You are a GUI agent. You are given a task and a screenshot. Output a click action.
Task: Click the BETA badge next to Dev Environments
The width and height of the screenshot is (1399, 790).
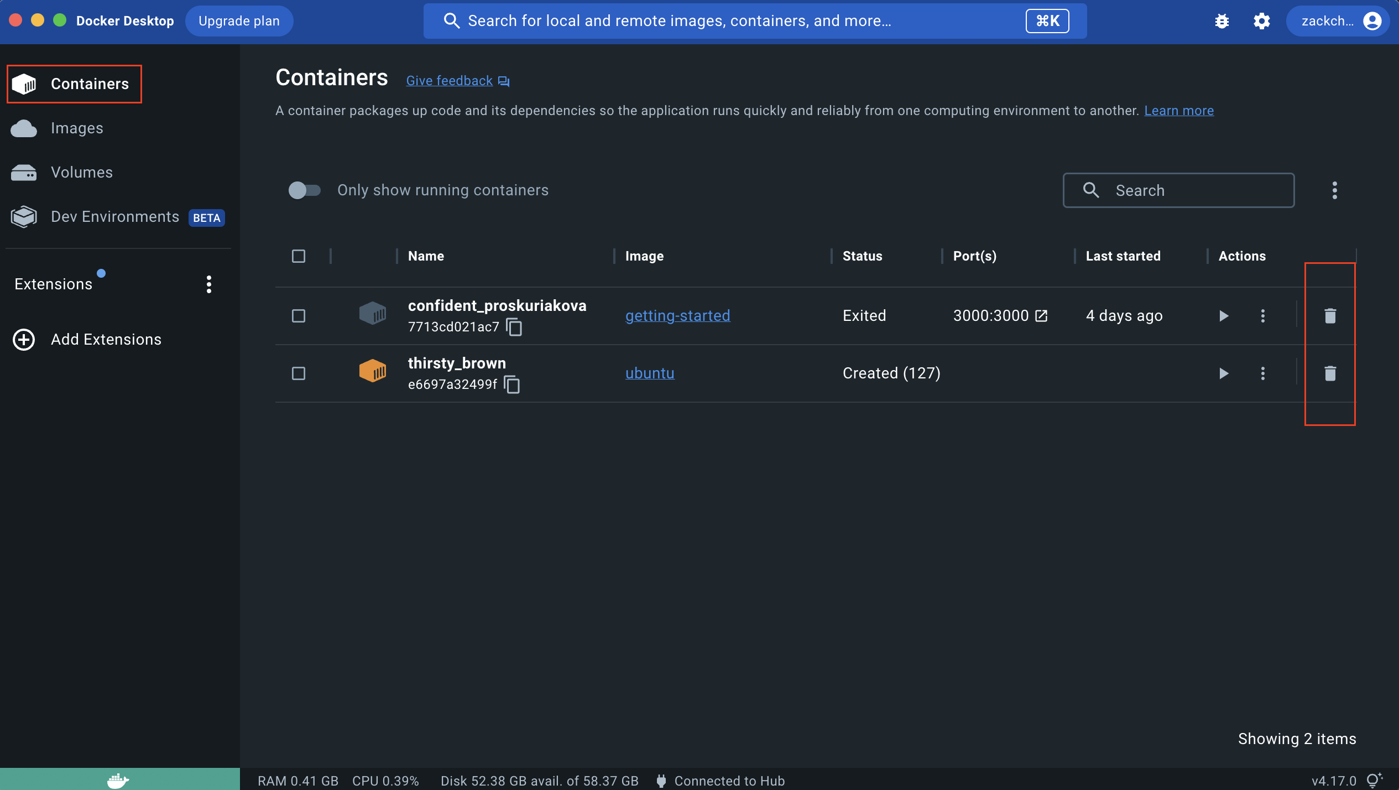click(207, 218)
